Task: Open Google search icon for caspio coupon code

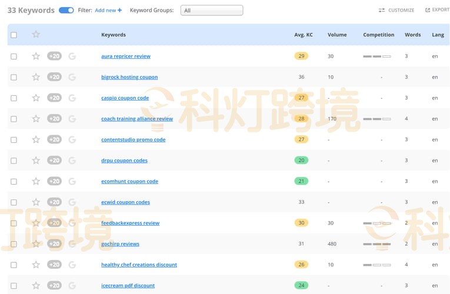Action: pos(72,98)
